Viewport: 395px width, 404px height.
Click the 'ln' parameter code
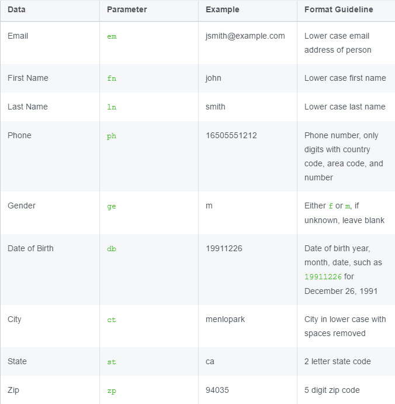[x=112, y=107]
